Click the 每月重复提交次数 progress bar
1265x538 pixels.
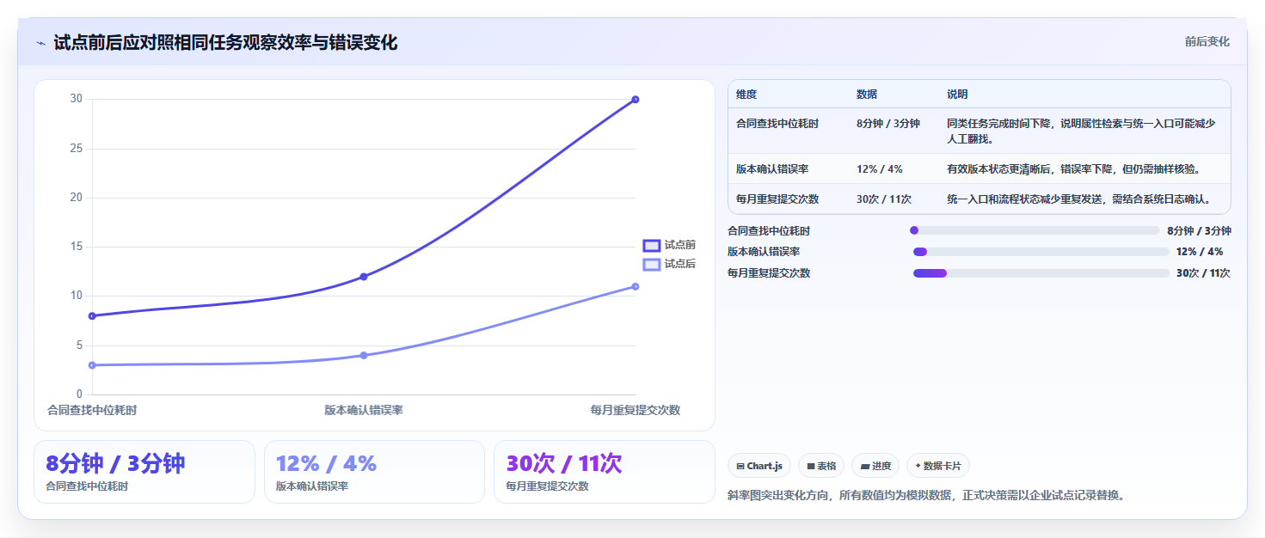pyautogui.click(x=1041, y=273)
